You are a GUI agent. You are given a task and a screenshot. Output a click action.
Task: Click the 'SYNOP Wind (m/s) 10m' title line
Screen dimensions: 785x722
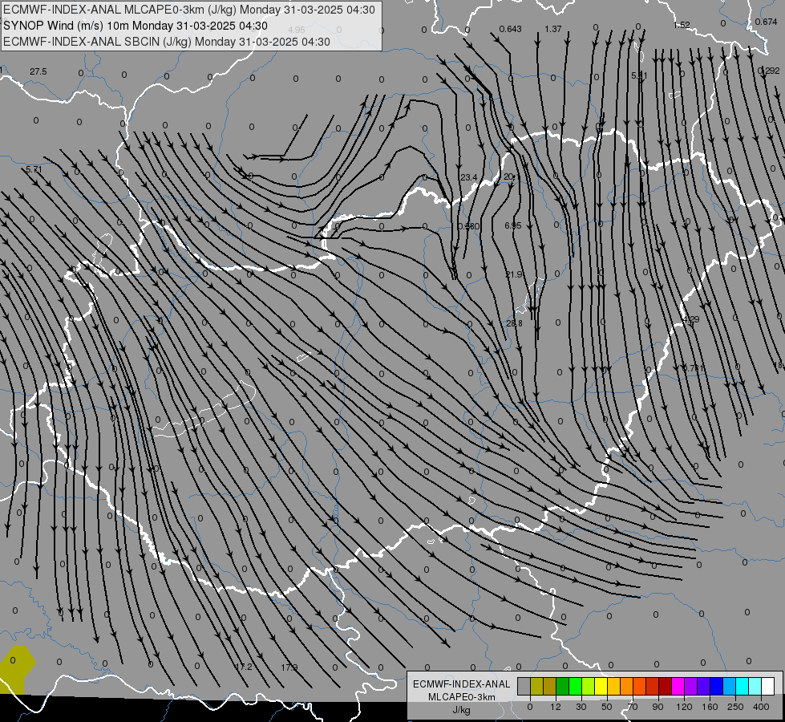[67, 26]
